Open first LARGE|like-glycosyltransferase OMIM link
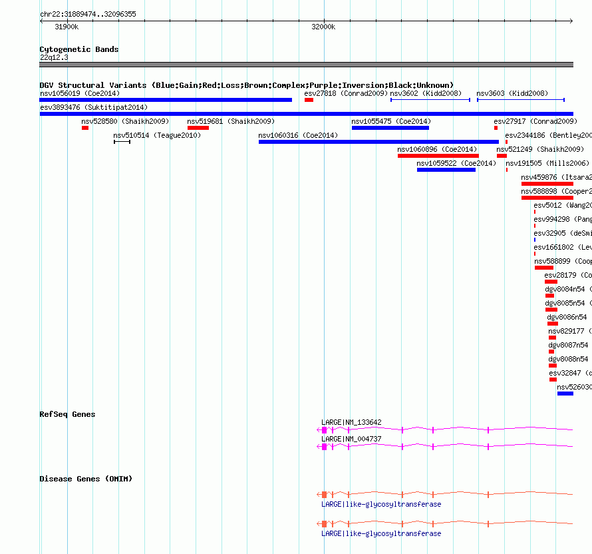This screenshot has width=592, height=554. coord(381,505)
